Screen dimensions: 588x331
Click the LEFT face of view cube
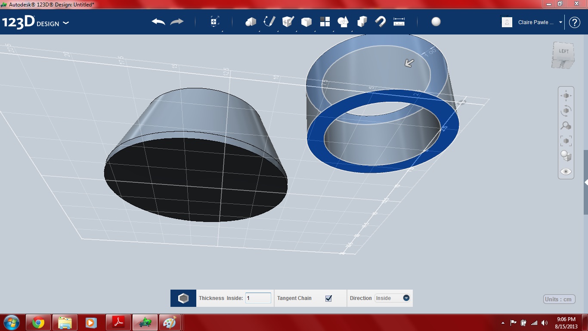563,51
